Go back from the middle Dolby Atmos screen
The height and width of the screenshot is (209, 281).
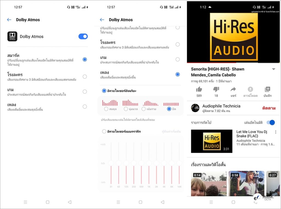pyautogui.click(x=102, y=20)
